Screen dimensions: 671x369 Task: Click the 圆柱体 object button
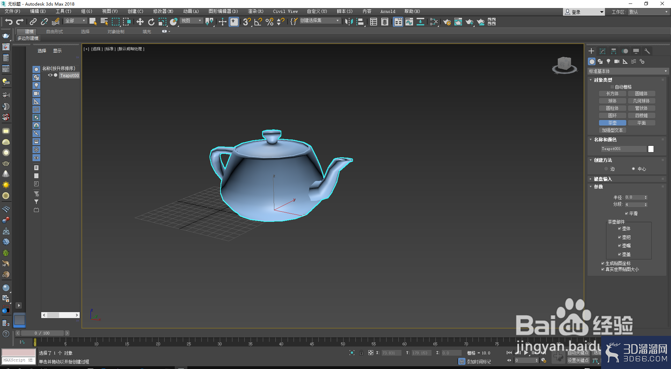coord(612,108)
